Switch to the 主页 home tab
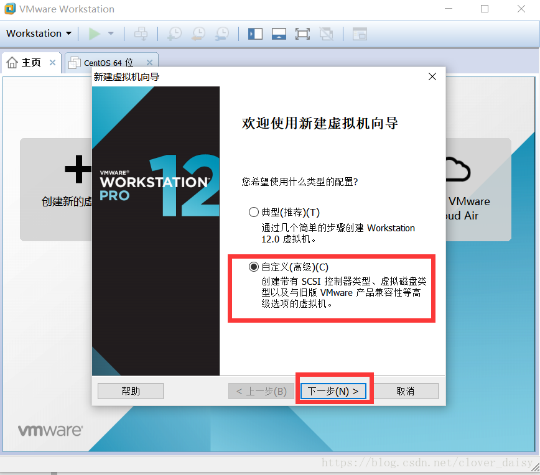 tap(31, 63)
